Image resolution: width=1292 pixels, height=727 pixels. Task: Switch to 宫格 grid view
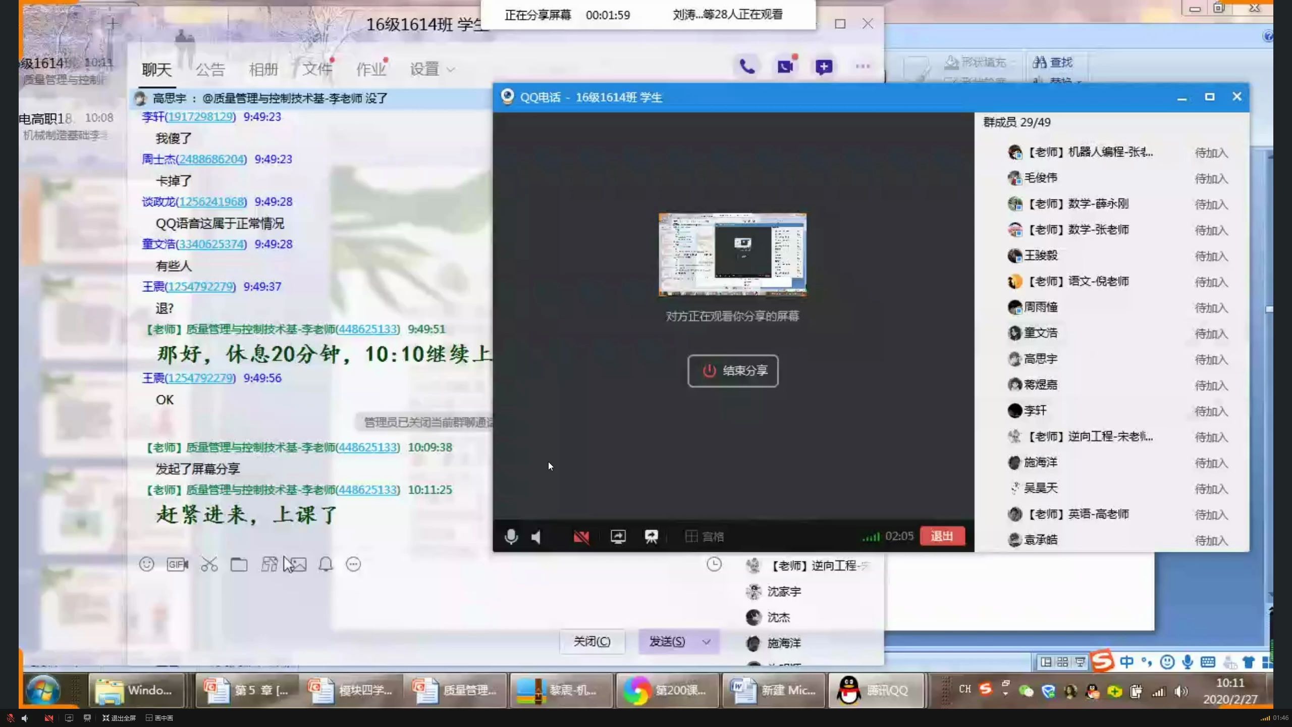[x=704, y=536]
